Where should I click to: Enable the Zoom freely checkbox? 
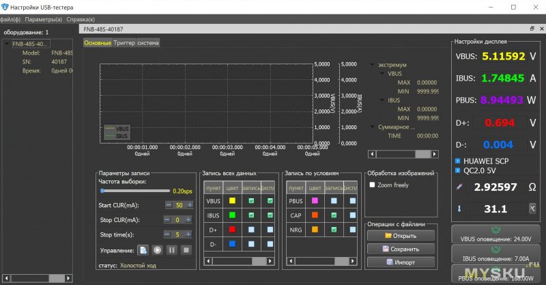(372, 185)
